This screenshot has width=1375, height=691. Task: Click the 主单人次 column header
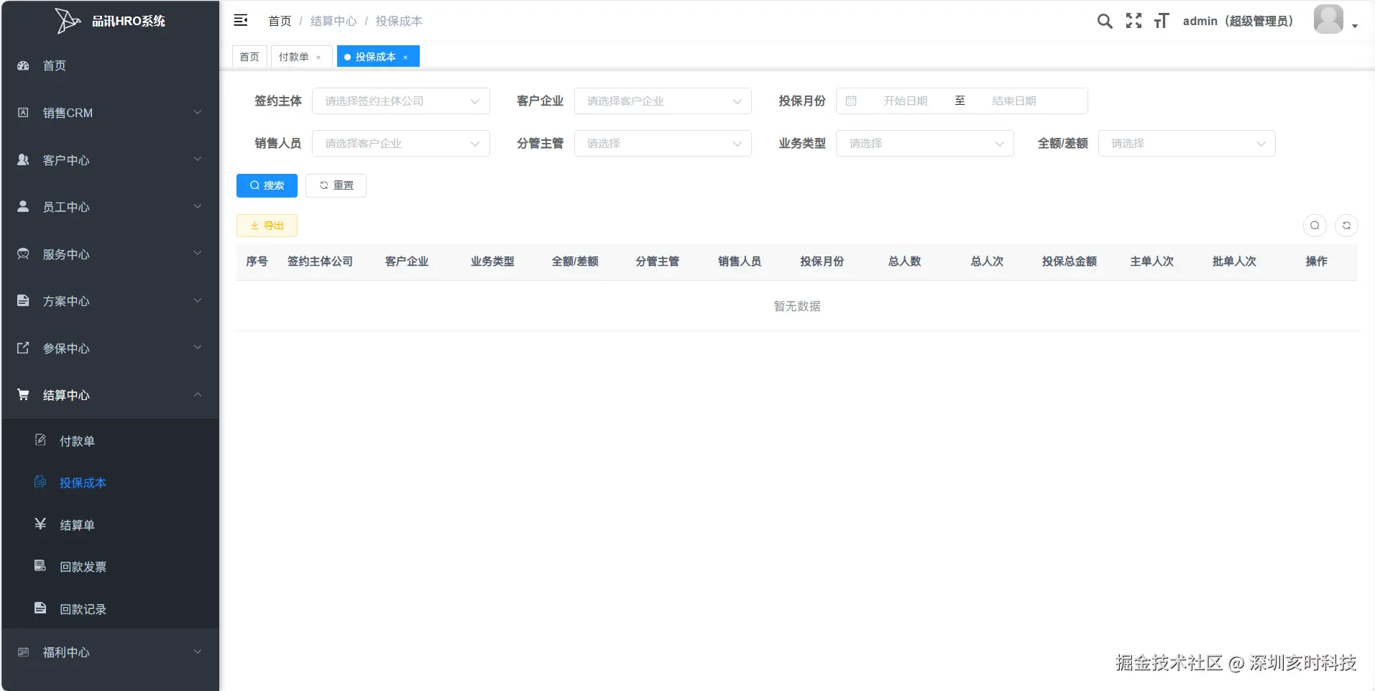pos(1151,261)
